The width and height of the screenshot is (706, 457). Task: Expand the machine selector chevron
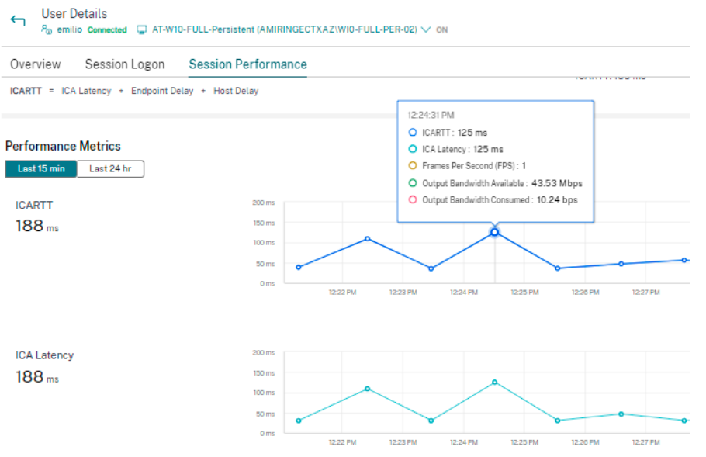[425, 29]
